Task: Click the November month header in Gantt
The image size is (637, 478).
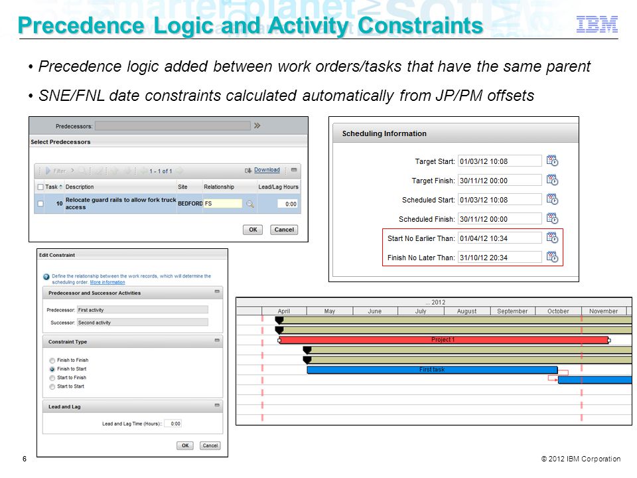Action: pos(604,311)
